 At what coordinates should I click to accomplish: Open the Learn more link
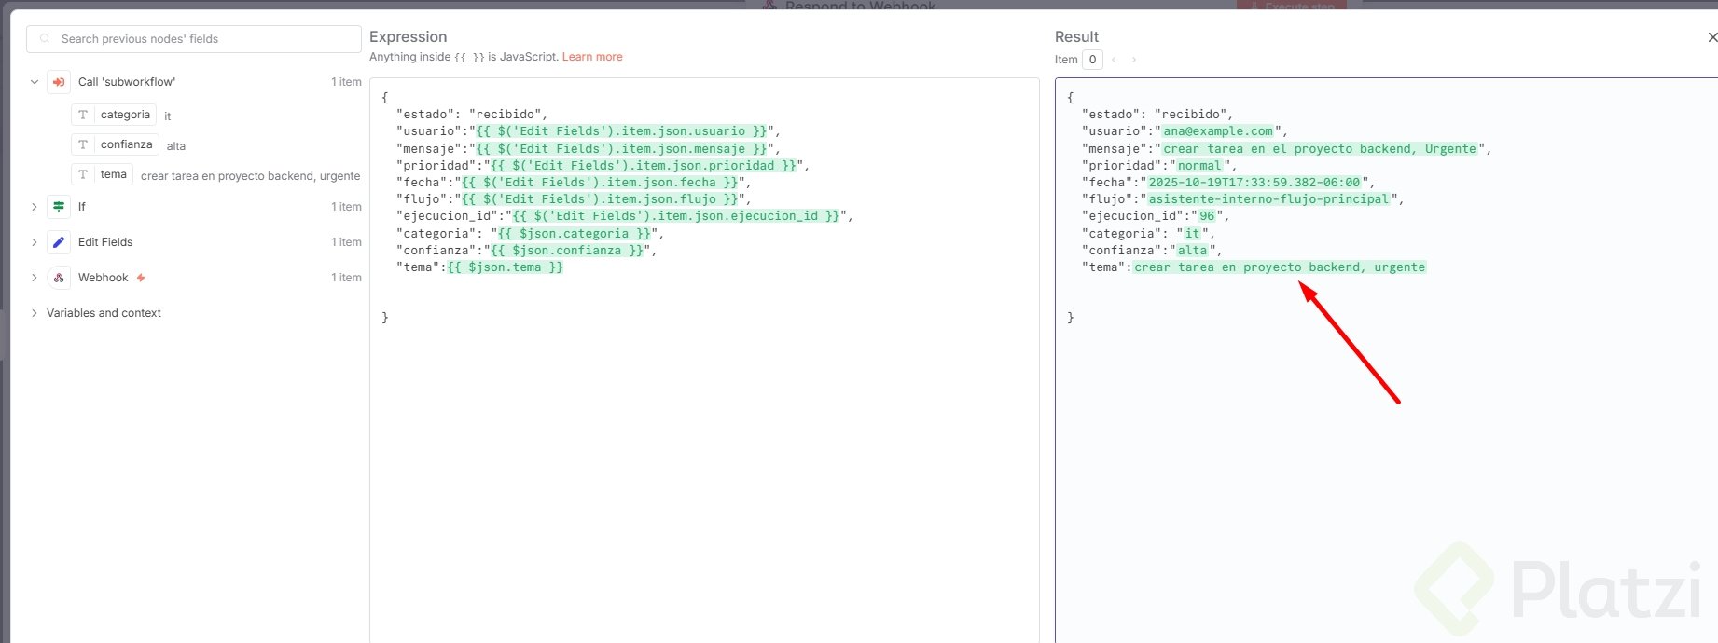[x=592, y=57]
